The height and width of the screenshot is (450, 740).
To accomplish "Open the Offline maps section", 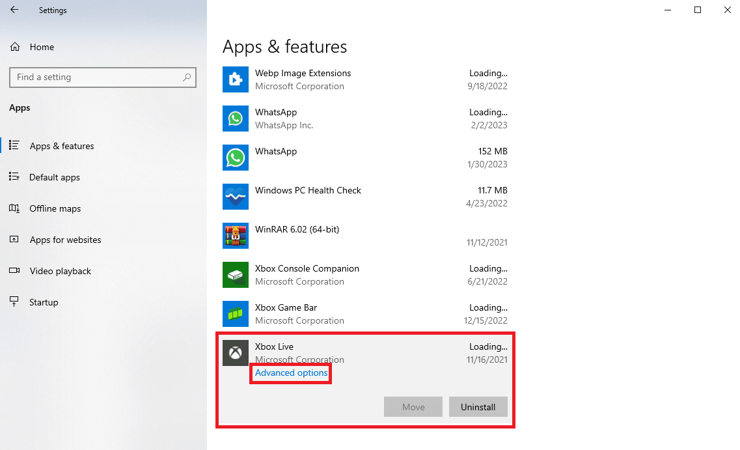I will tap(55, 208).
